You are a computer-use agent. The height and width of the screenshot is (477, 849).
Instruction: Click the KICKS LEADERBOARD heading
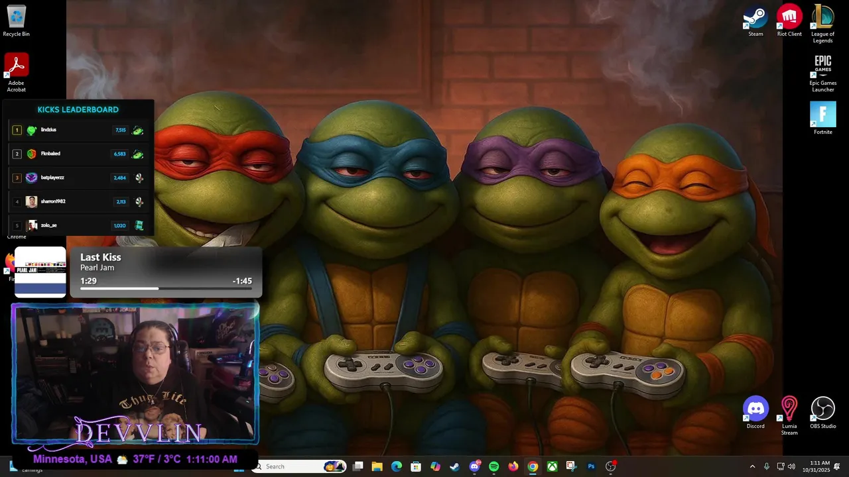[78, 109]
